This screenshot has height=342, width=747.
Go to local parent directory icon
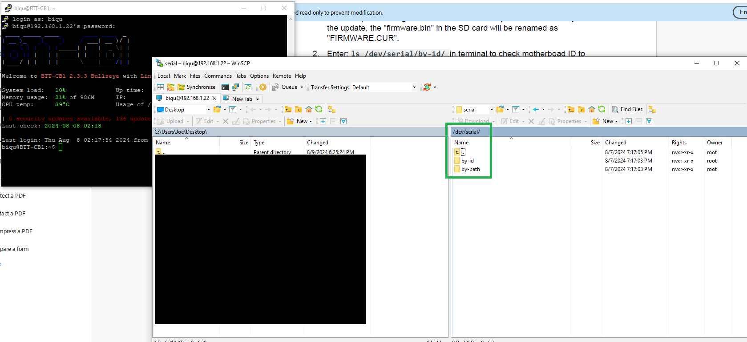tap(288, 109)
